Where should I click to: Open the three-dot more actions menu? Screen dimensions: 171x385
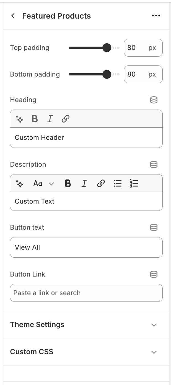coord(156,16)
